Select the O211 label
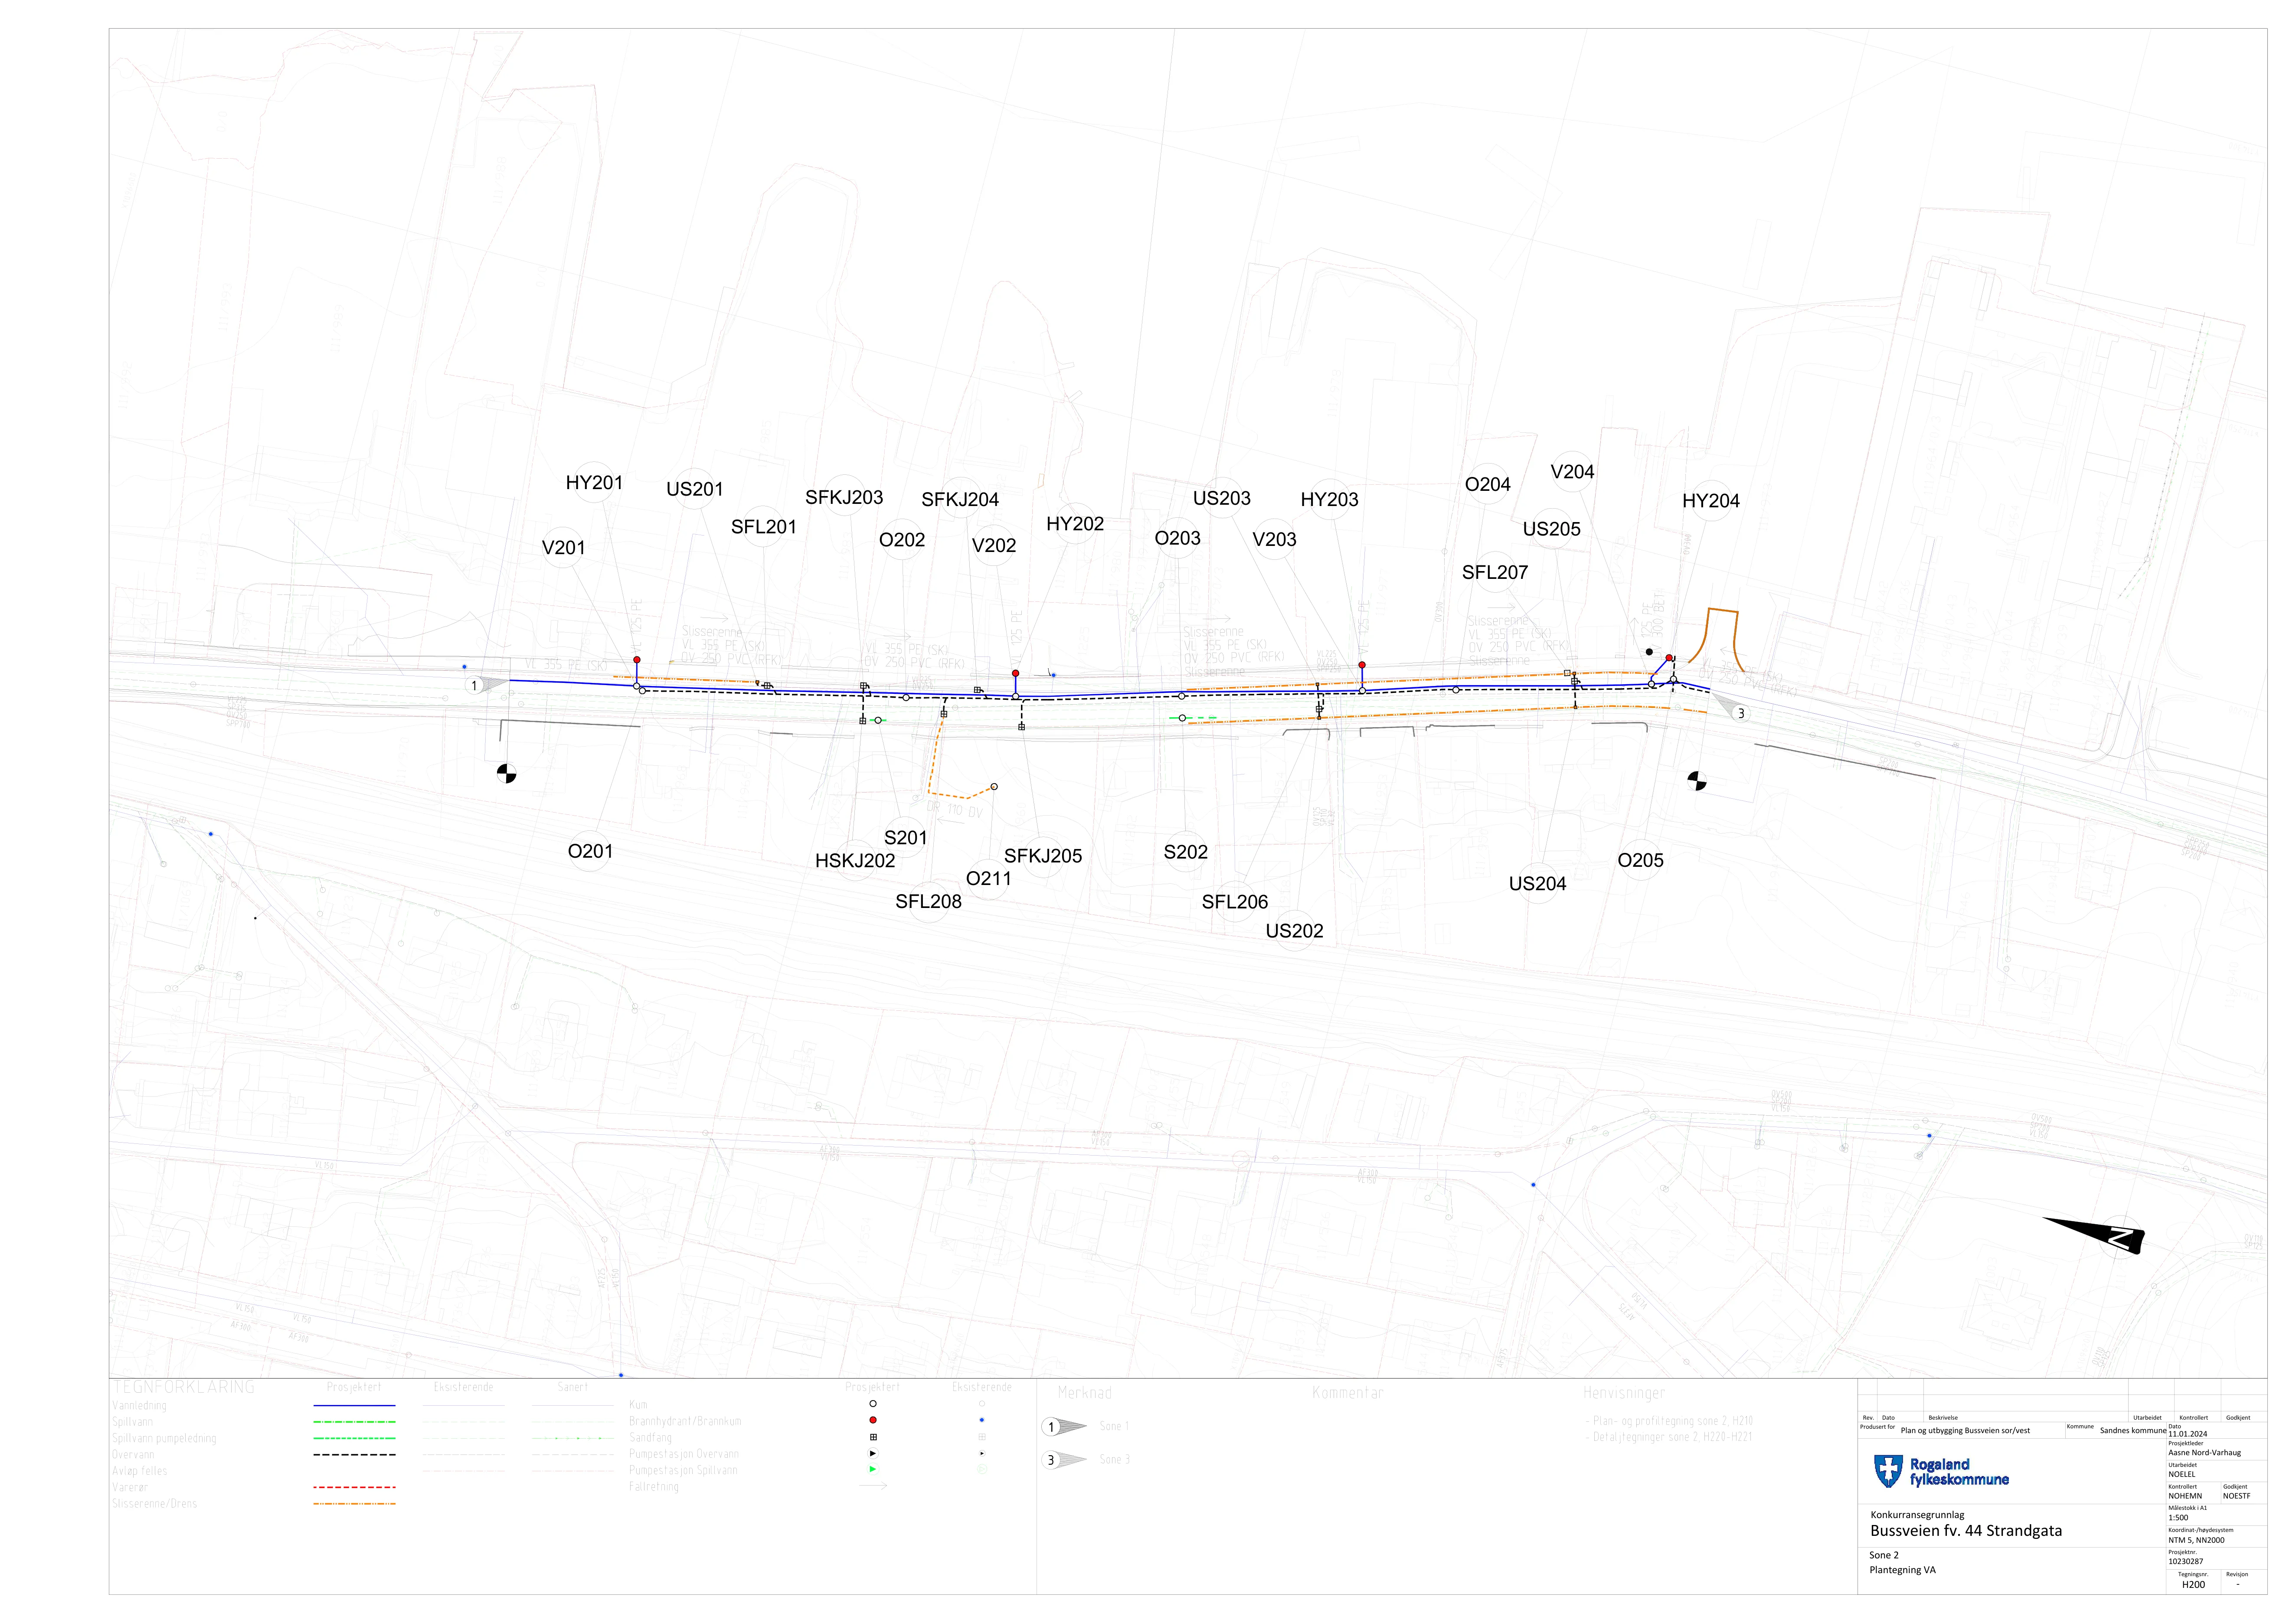The image size is (2296, 1623). click(989, 879)
